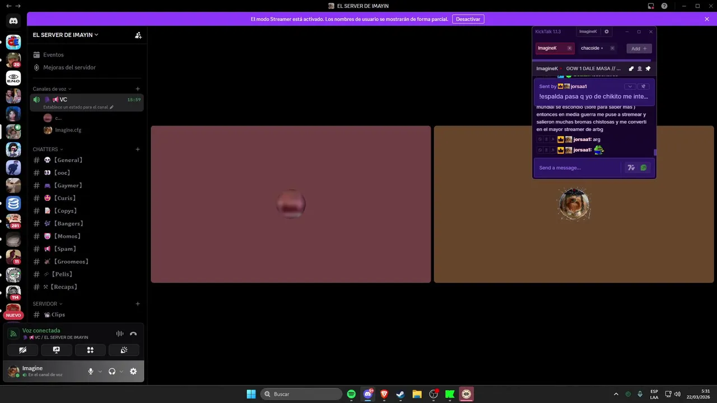Collapse the CHATTERS category
This screenshot has width=717, height=403.
[x=48, y=149]
